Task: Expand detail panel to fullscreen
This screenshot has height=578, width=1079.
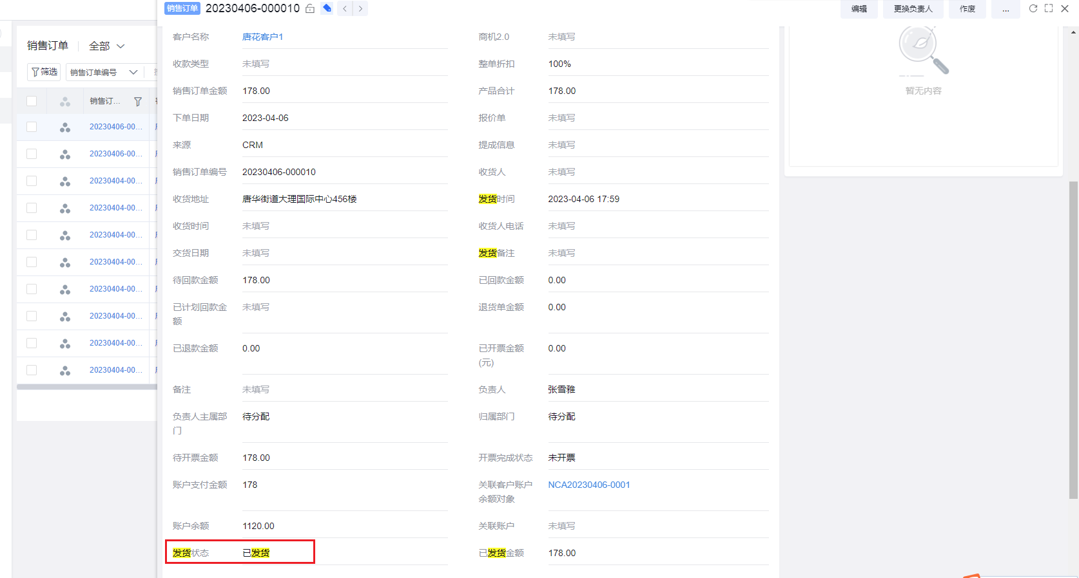Action: coord(1049,8)
